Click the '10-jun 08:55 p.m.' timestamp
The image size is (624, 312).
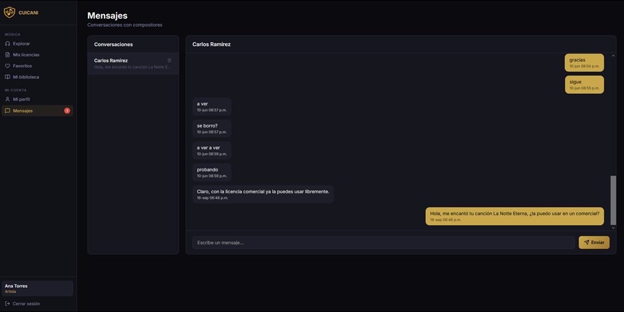coord(584,88)
